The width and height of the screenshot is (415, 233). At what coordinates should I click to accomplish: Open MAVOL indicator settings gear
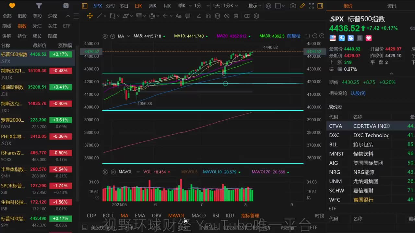click(105, 172)
